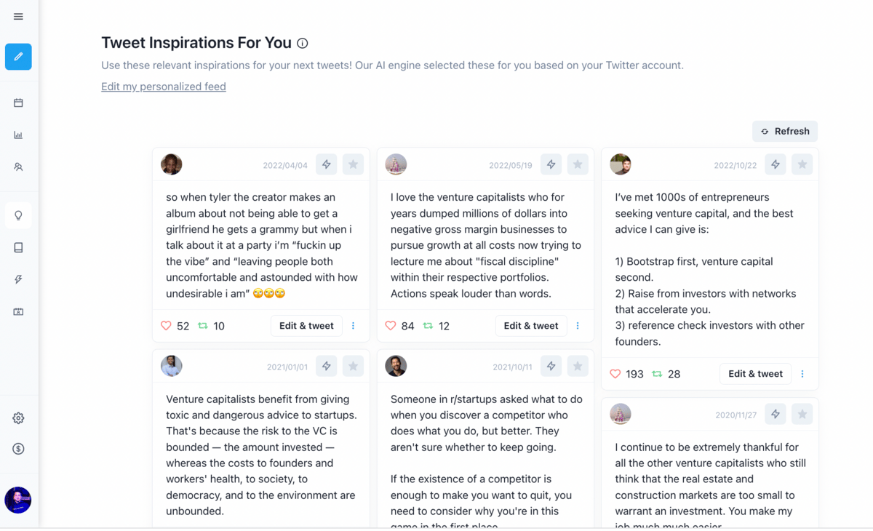This screenshot has height=531, width=873.
Task: Select the blue compose pencil icon
Action: [18, 57]
